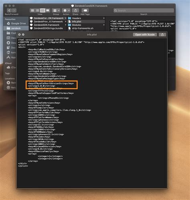Click the Add Tags button

tap(85, 10)
